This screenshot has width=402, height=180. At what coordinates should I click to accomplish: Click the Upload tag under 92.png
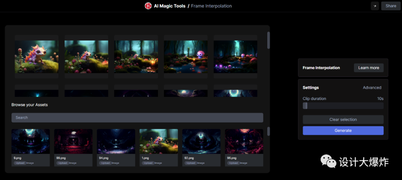tap(191, 163)
